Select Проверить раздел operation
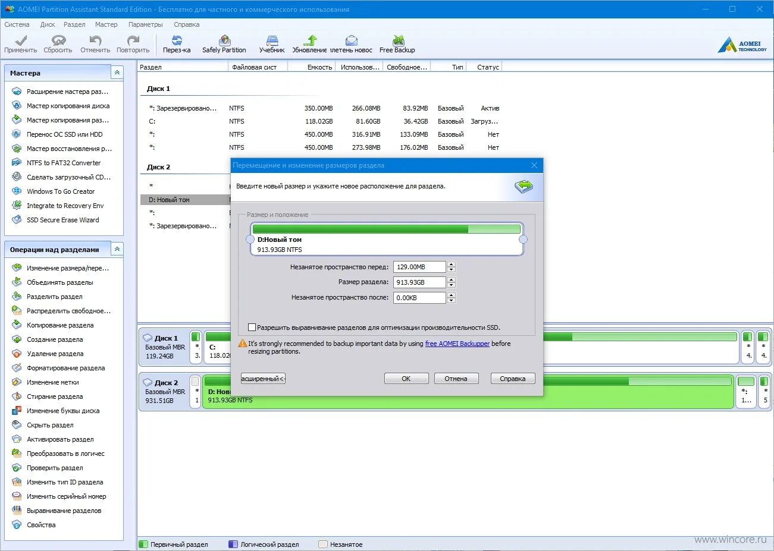This screenshot has width=774, height=551. (x=54, y=468)
